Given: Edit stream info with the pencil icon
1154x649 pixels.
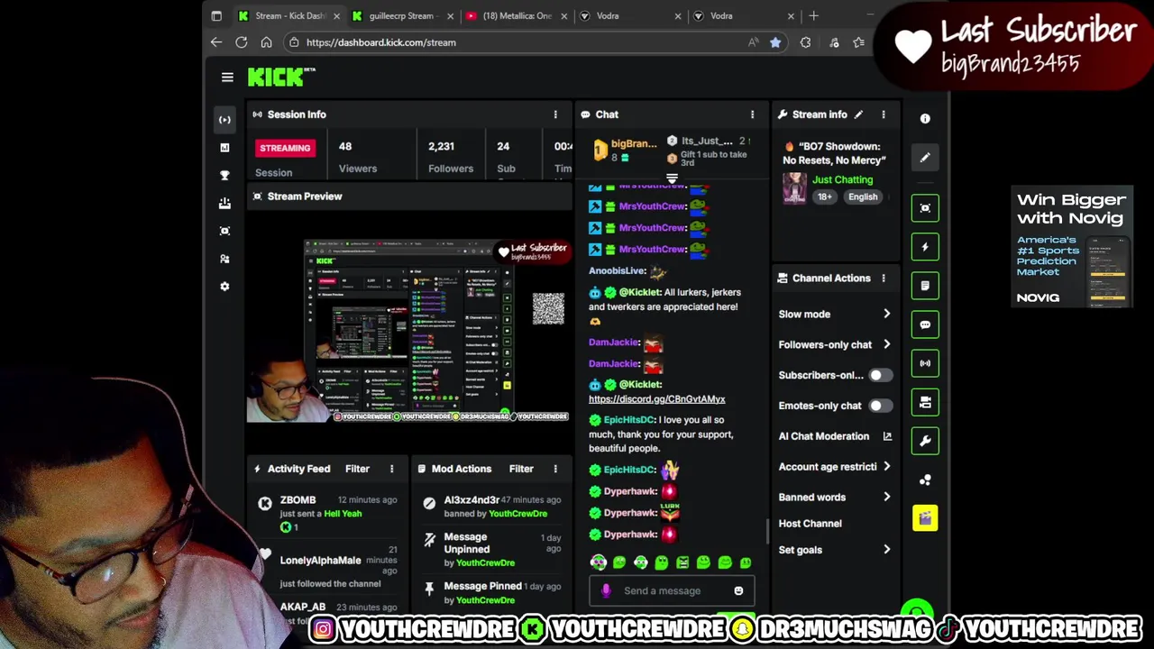Looking at the screenshot, I should pyautogui.click(x=858, y=114).
